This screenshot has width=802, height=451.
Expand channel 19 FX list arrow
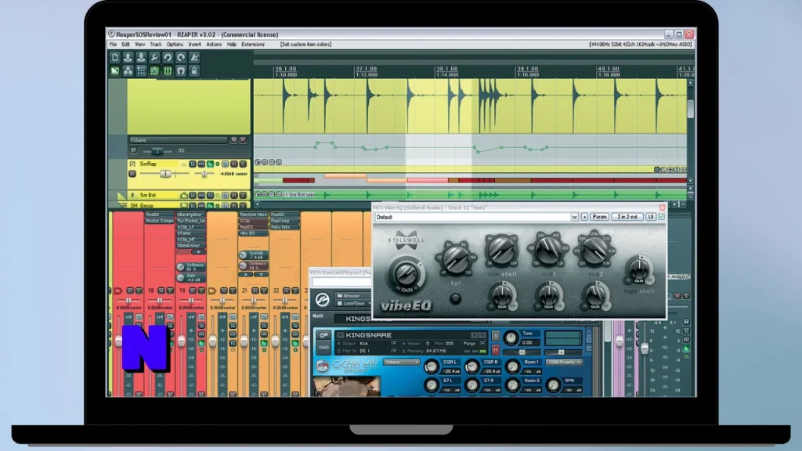click(x=197, y=252)
